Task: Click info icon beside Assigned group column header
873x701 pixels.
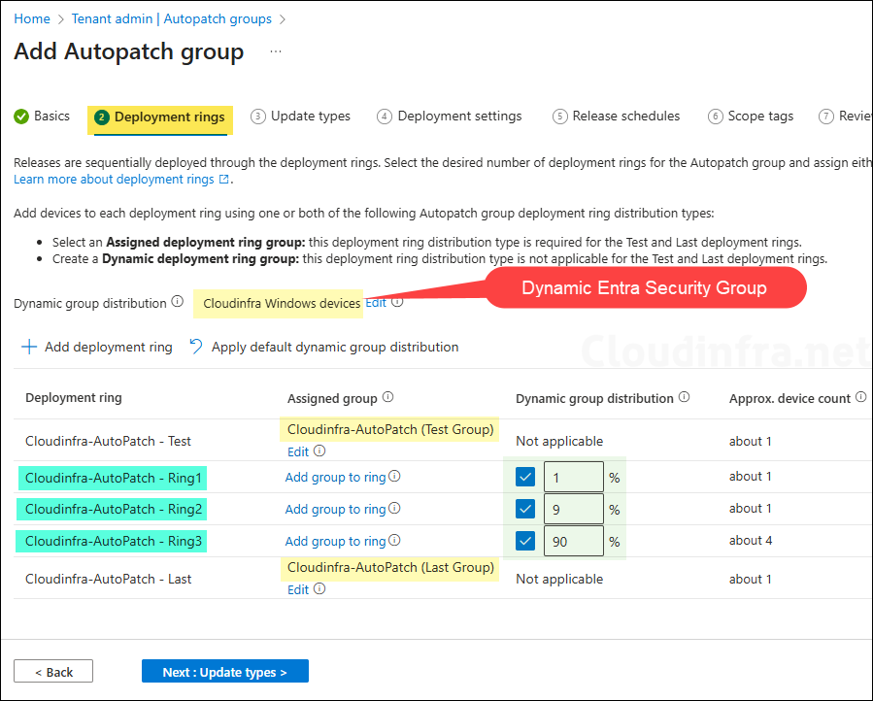Action: click(388, 397)
